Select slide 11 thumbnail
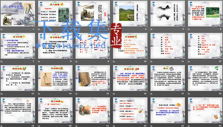 click(x=168, y=46)
